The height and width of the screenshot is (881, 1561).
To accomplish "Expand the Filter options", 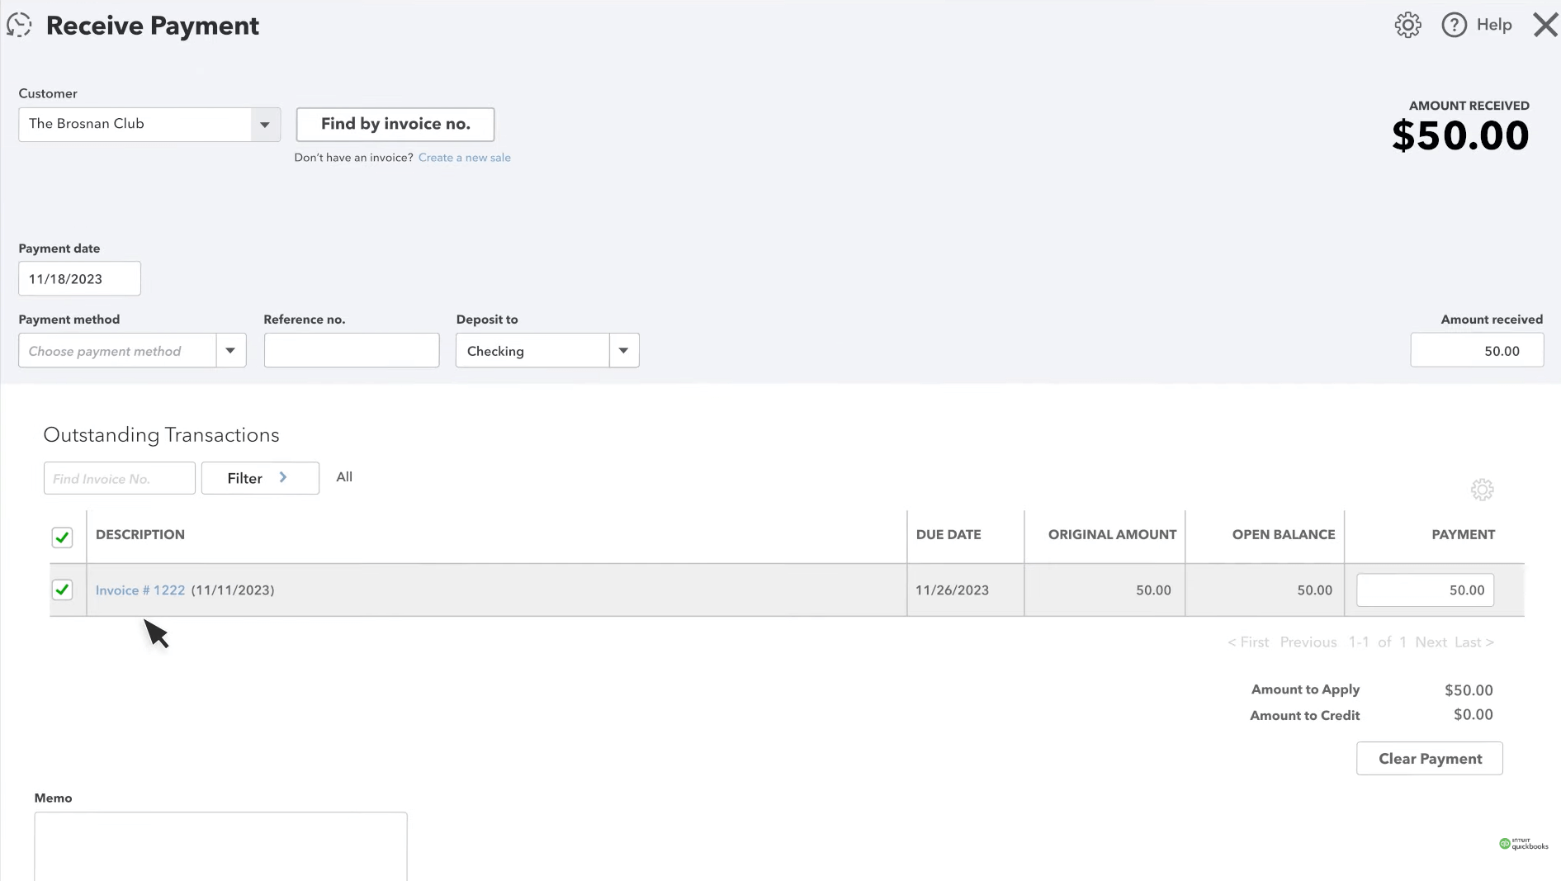I will pos(259,478).
